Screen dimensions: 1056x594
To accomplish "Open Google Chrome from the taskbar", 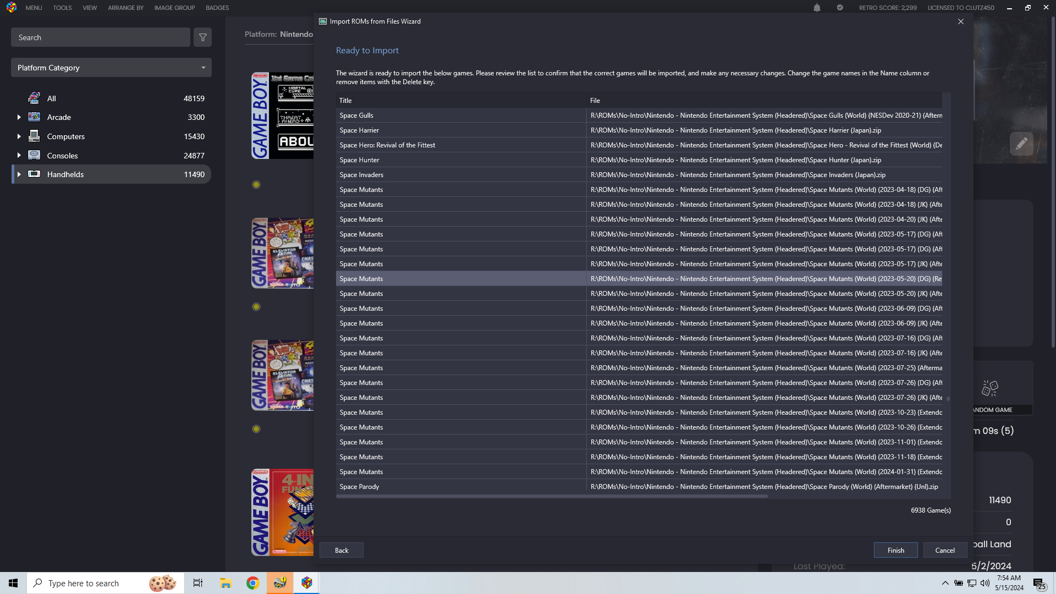I will pos(253,583).
